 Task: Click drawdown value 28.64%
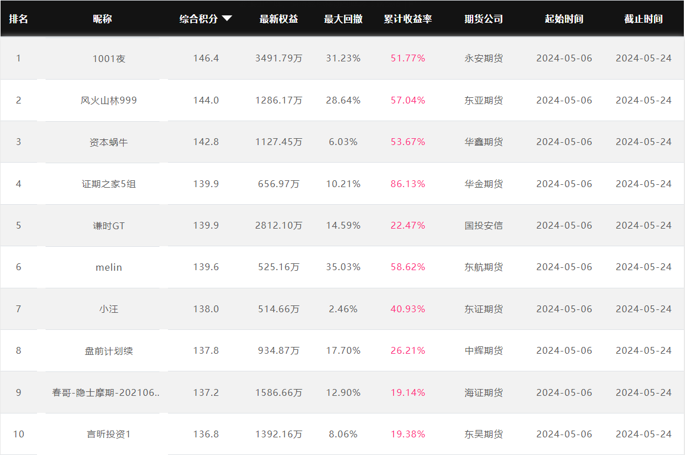pos(343,100)
